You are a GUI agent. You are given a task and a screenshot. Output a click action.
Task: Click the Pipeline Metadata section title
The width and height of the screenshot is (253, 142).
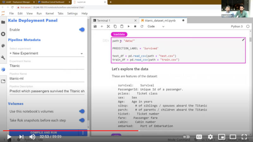click(24, 40)
